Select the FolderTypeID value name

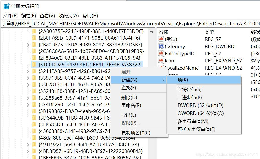click(x=180, y=54)
